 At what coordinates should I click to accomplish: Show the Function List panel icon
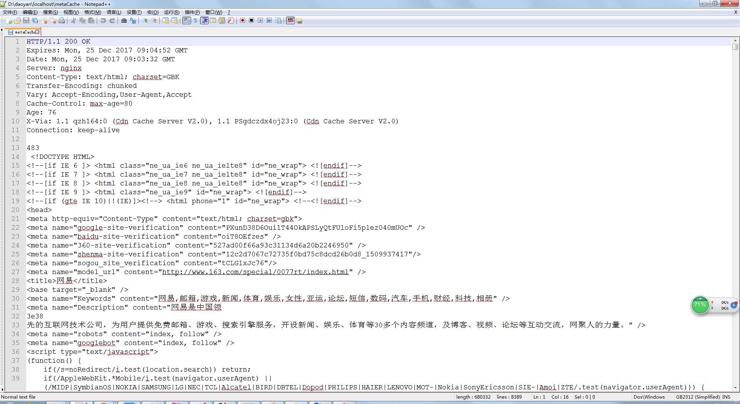pos(230,21)
